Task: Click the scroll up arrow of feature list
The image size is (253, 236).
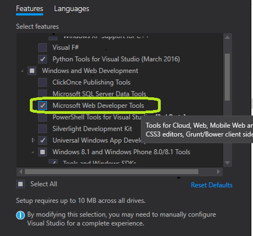Action: tap(227, 38)
